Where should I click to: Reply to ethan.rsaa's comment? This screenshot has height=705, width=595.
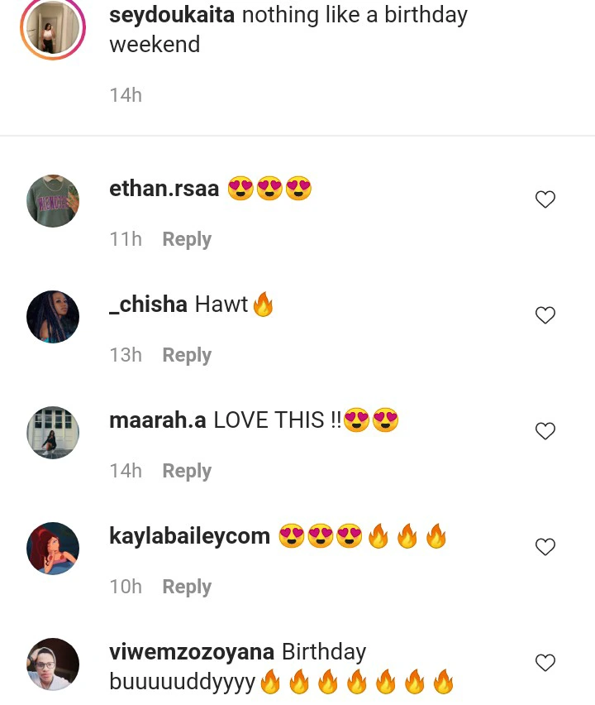pyautogui.click(x=187, y=239)
